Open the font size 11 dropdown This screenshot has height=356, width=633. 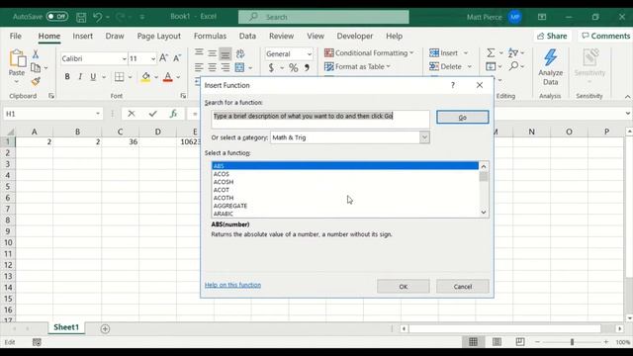153,59
